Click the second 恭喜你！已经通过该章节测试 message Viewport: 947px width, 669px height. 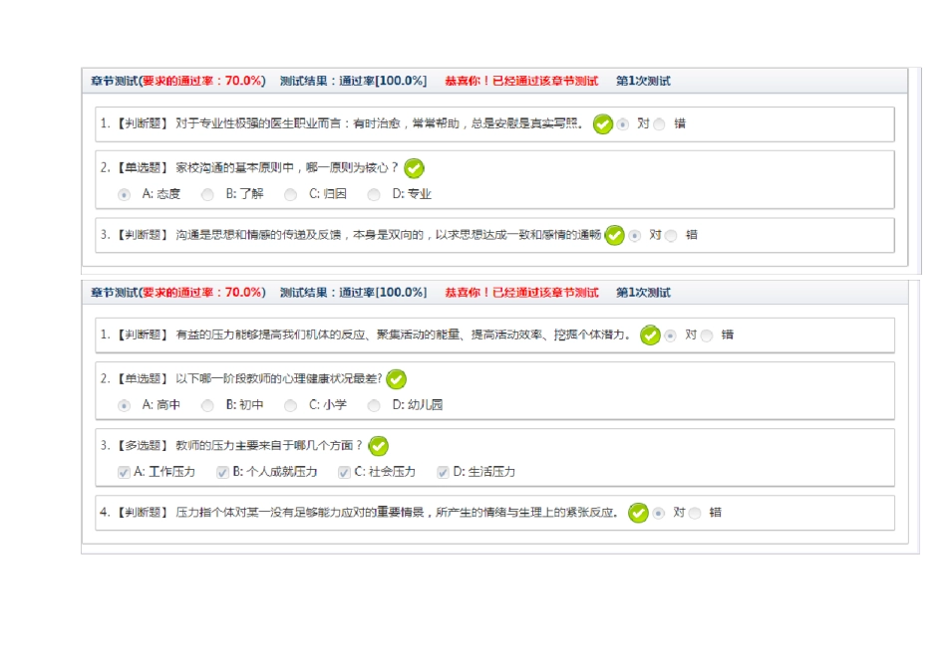[x=521, y=293]
